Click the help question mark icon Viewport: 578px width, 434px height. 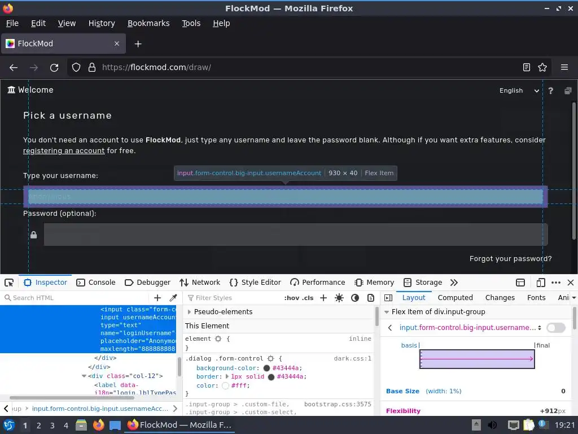[x=550, y=90]
